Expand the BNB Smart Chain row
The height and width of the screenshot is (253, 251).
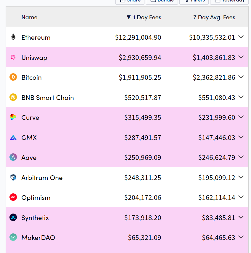click(x=241, y=97)
